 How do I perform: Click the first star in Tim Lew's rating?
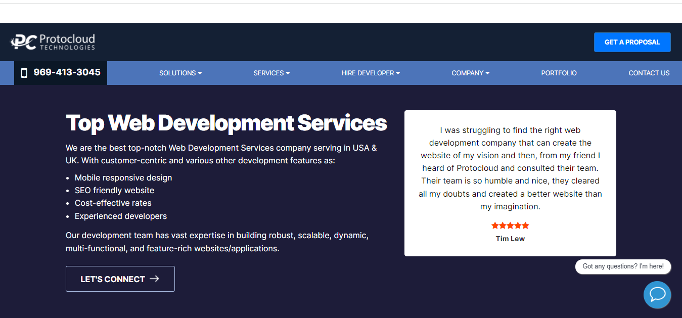(495, 225)
